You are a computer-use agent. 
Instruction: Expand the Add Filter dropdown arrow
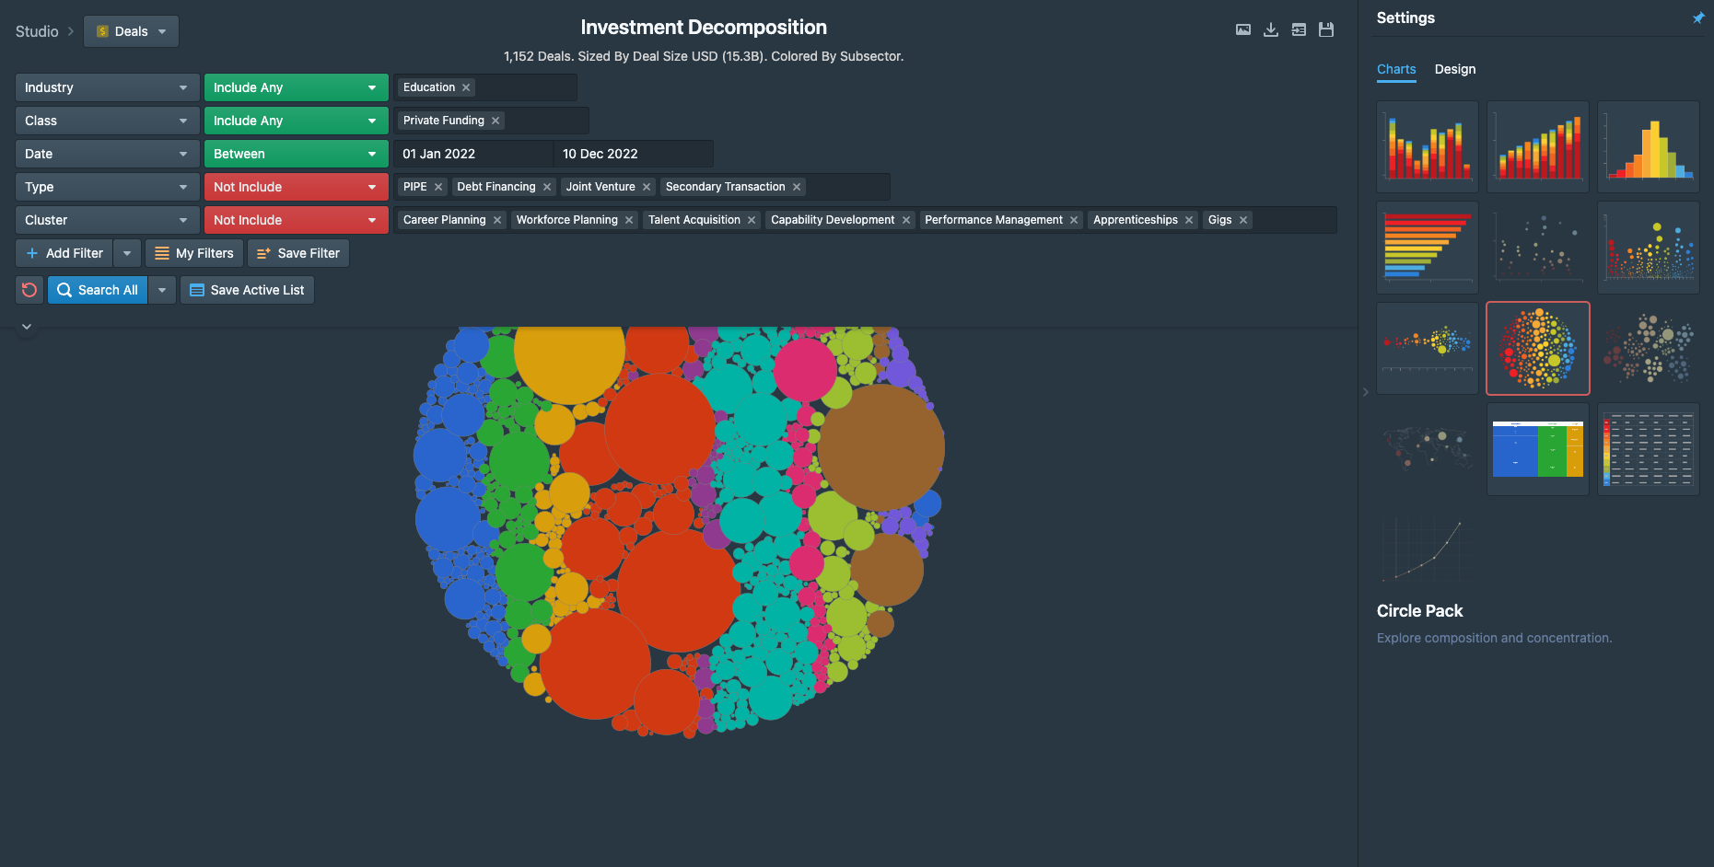coord(127,252)
